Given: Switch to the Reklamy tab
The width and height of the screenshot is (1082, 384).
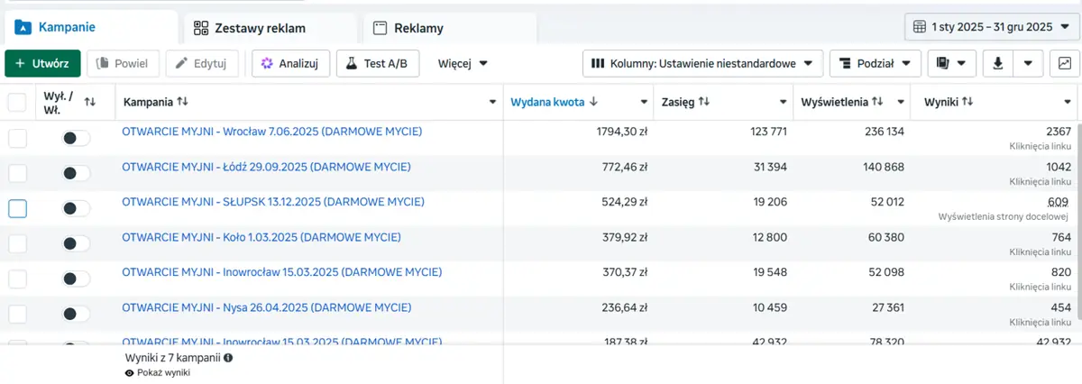Looking at the screenshot, I should coord(449,28).
